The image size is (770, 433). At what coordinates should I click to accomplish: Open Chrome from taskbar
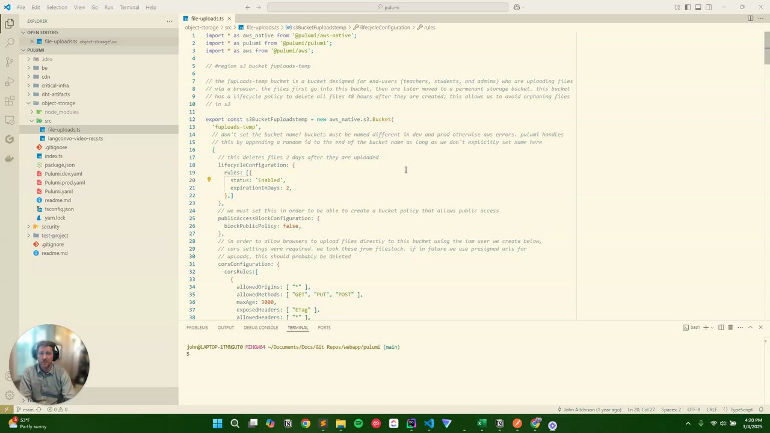pos(306,423)
